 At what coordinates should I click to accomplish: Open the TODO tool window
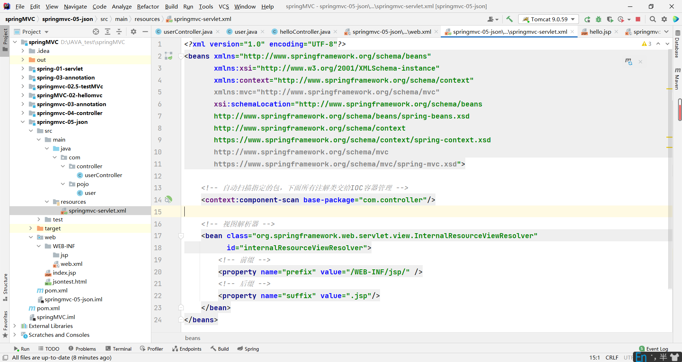tap(49, 349)
